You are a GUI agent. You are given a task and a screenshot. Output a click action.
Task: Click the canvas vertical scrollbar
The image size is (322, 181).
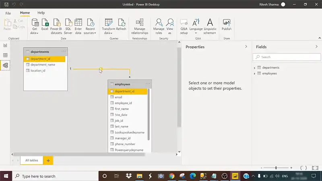click(179, 87)
